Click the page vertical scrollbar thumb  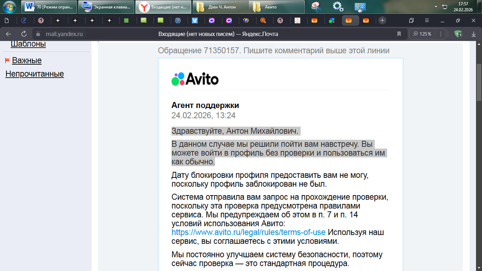(479, 82)
